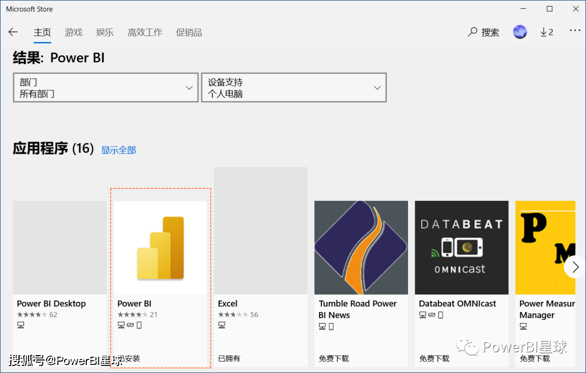Click the downloads indicator showing 2
The image size is (586, 373).
point(546,32)
